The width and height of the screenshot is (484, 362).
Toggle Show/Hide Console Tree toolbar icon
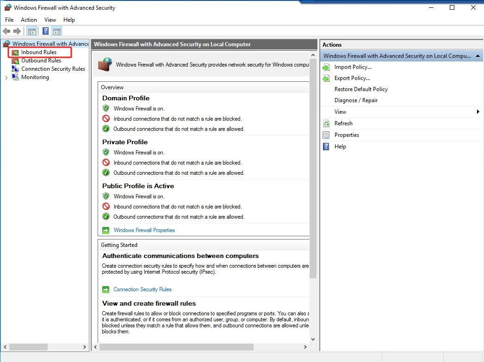point(31,31)
